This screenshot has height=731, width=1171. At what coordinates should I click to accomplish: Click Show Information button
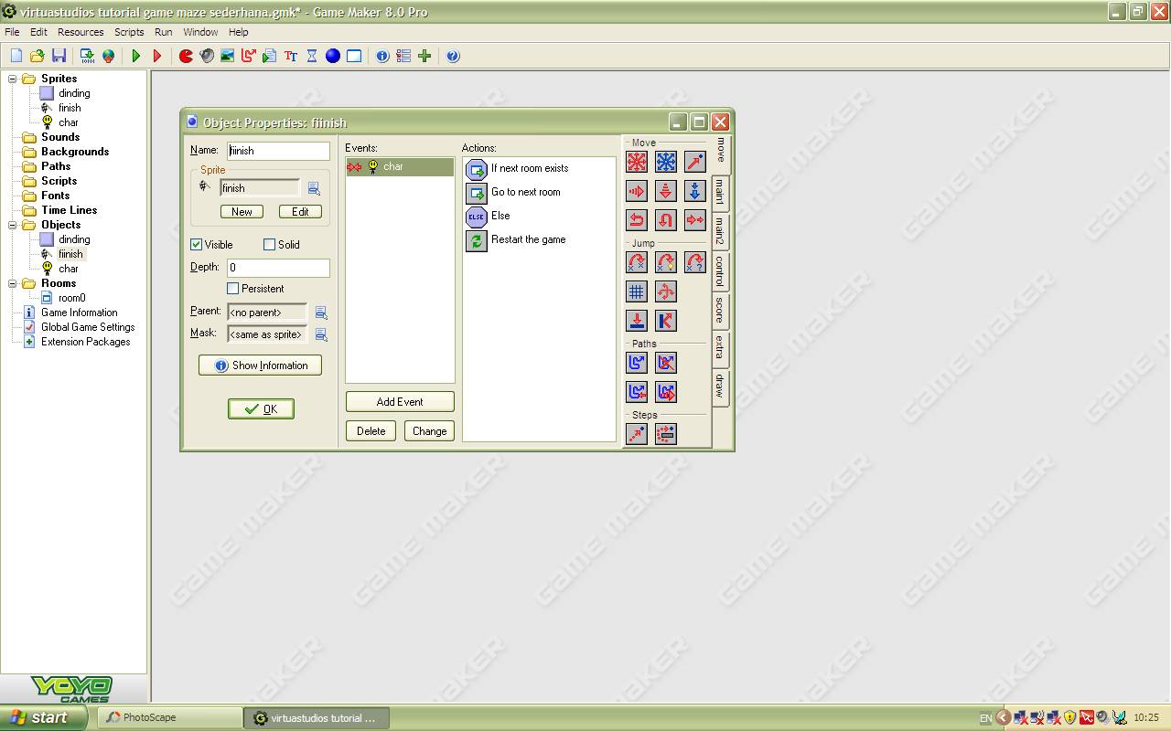(x=260, y=365)
